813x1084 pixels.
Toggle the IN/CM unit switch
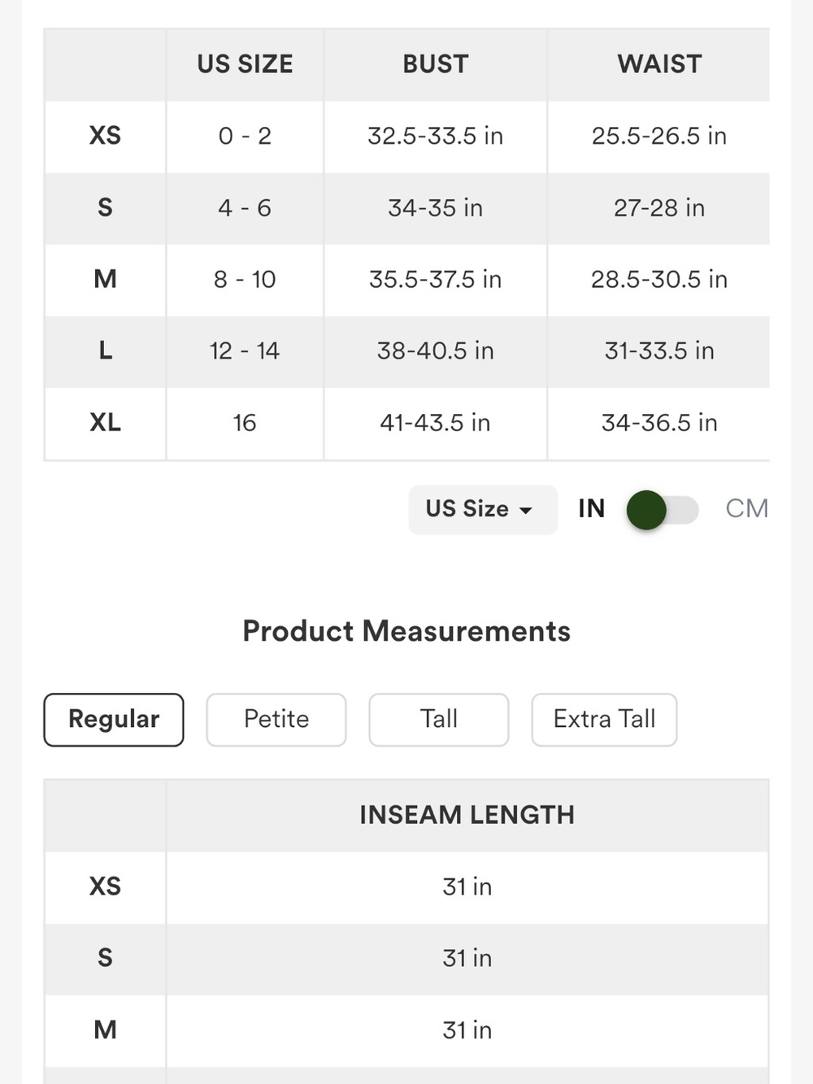(663, 510)
